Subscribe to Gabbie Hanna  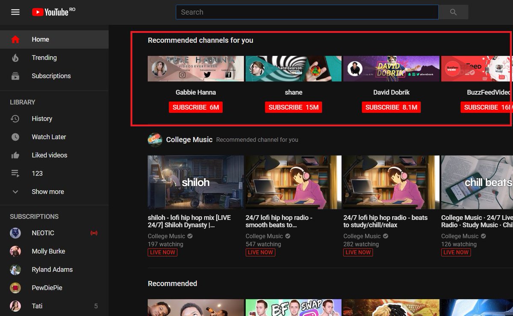click(196, 107)
